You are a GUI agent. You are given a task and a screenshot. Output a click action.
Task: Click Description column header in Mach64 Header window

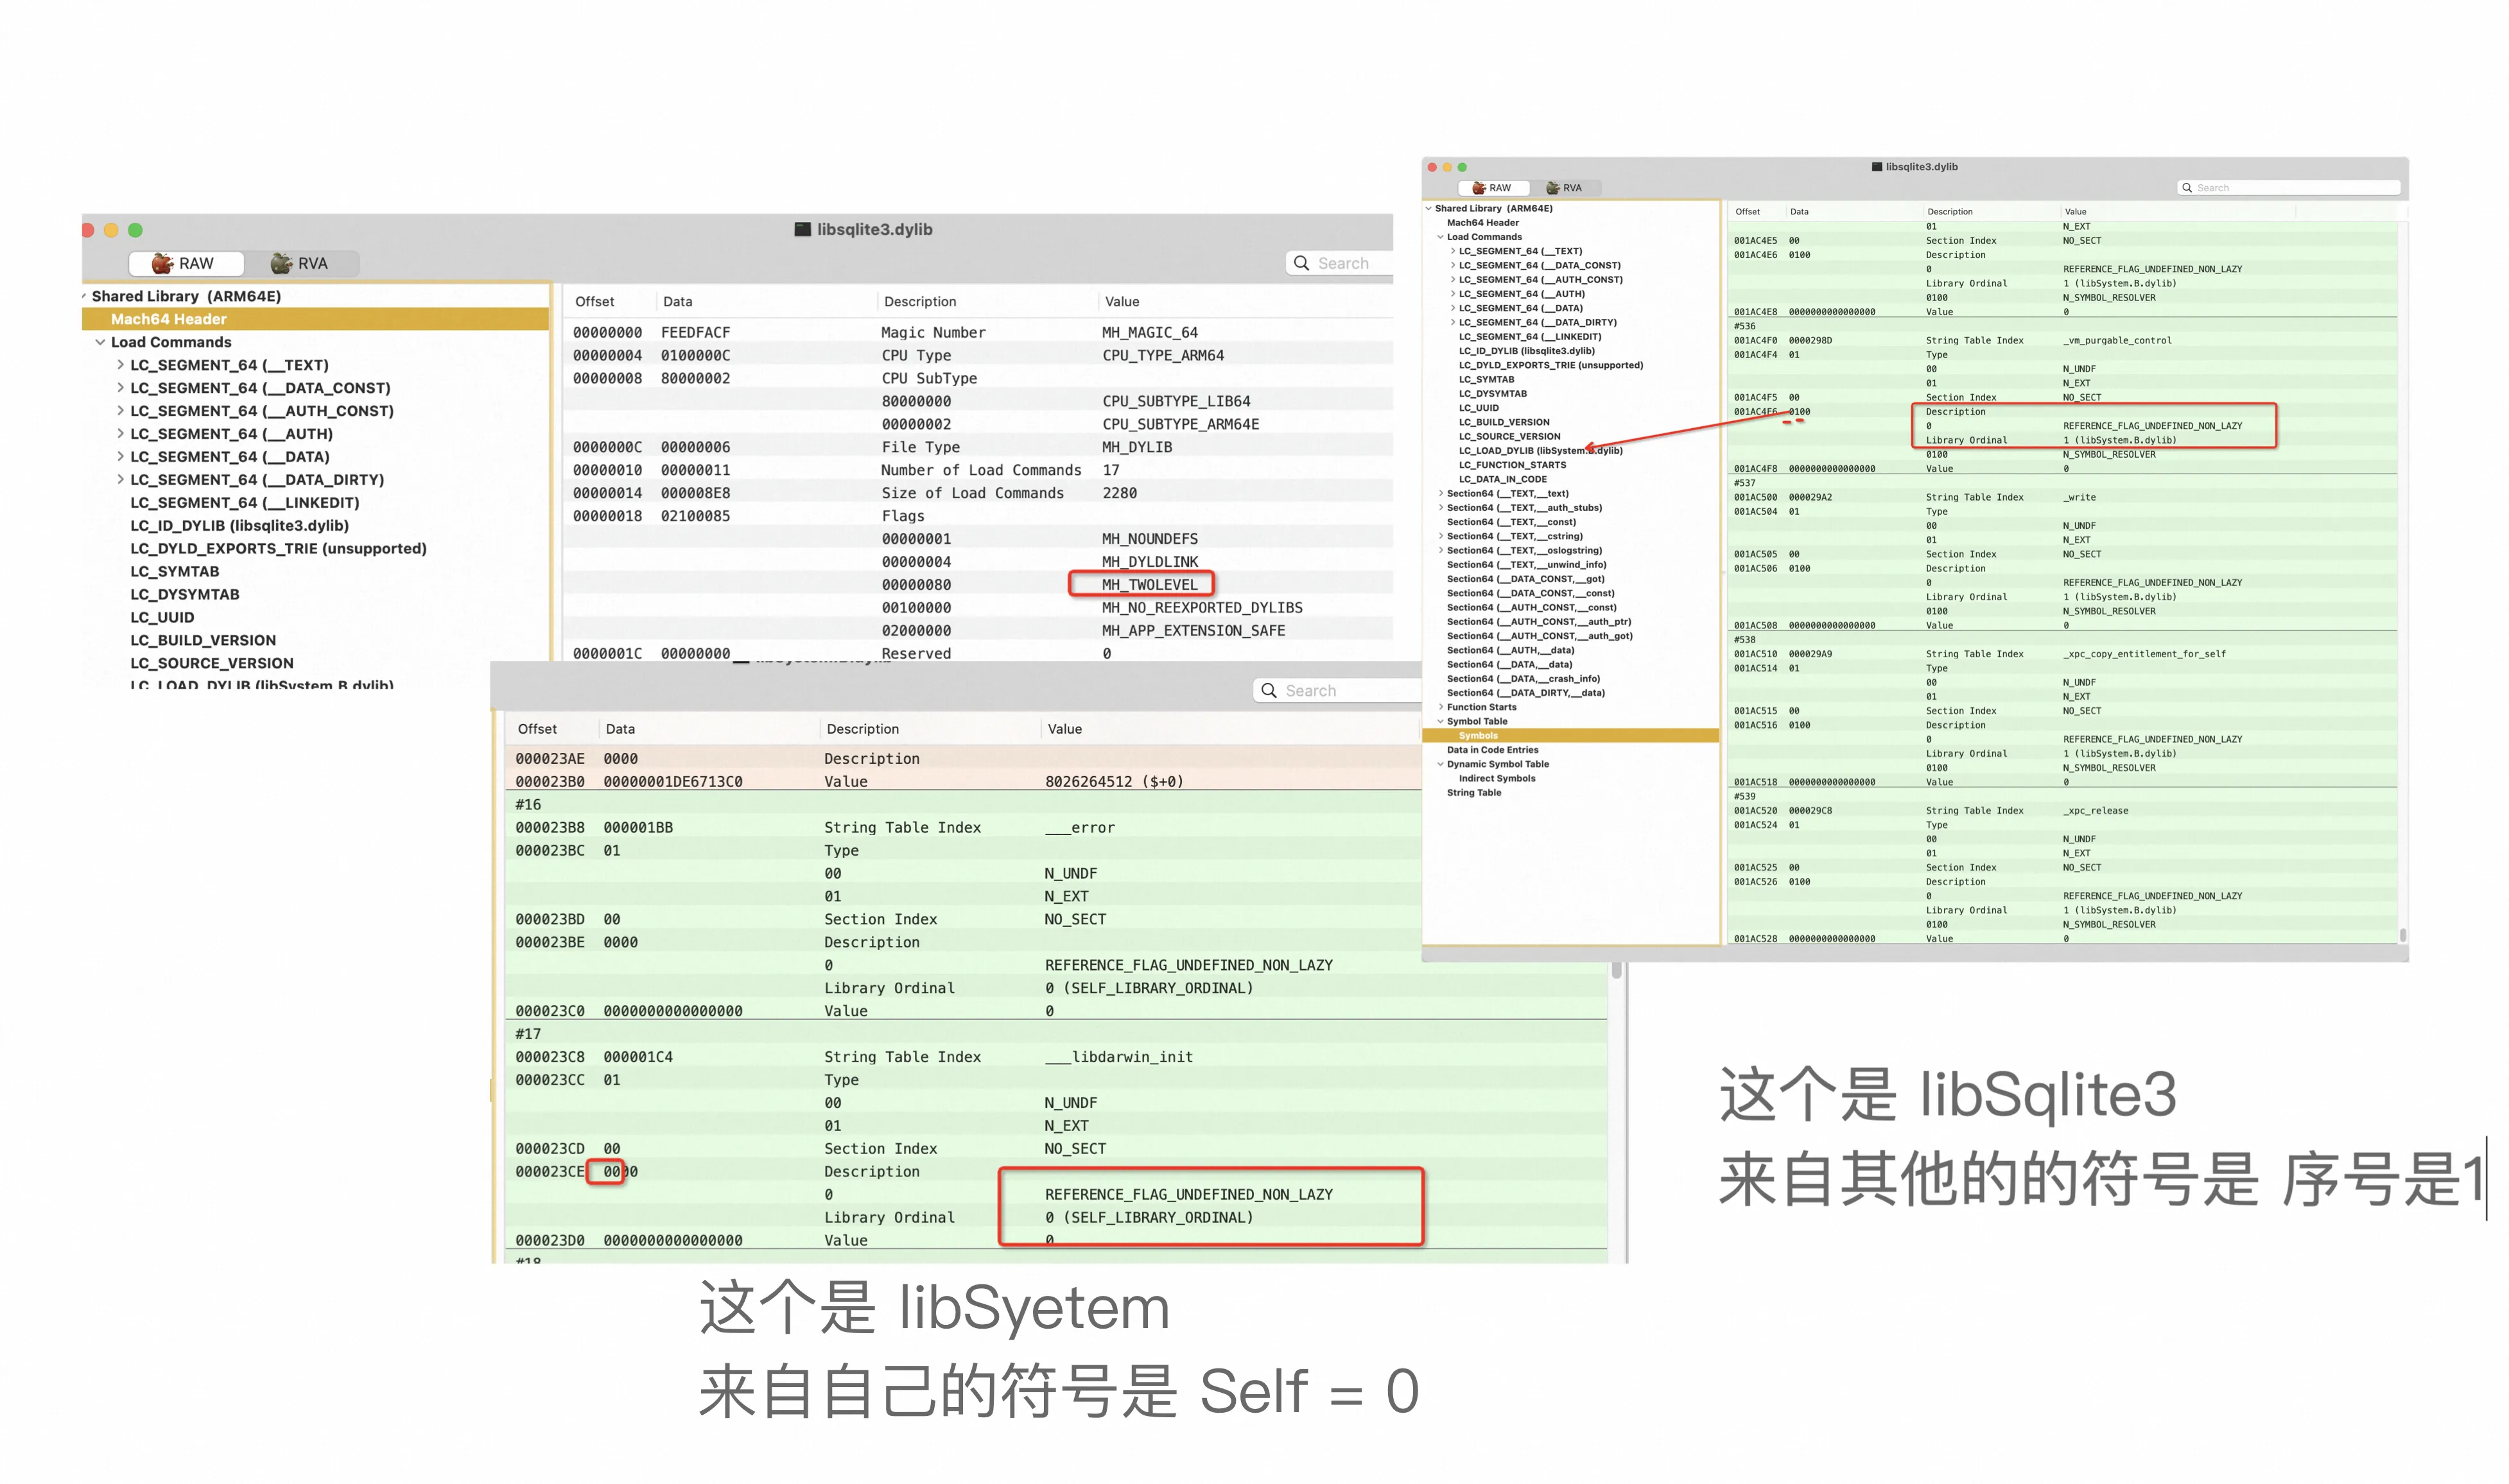pos(920,302)
